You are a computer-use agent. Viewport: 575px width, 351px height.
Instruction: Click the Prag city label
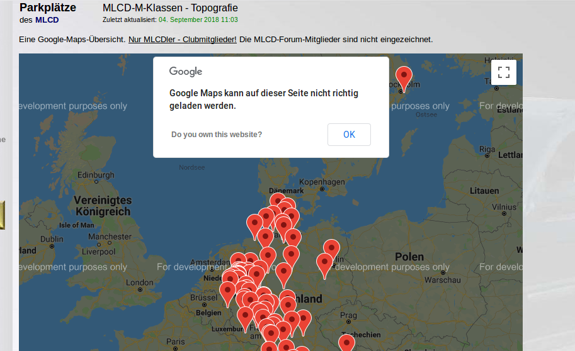(x=348, y=315)
